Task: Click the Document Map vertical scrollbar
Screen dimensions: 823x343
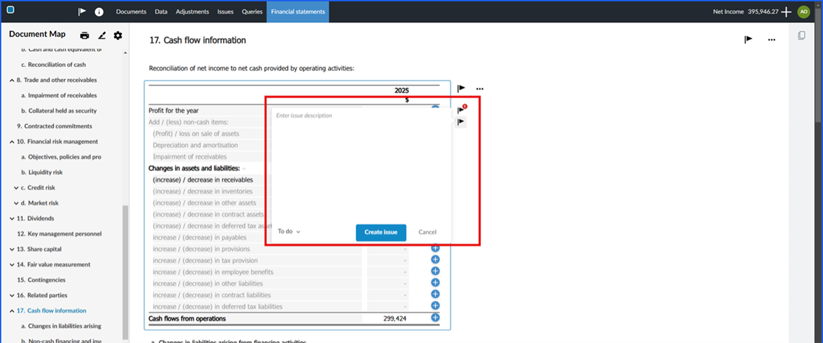Action: (x=126, y=271)
